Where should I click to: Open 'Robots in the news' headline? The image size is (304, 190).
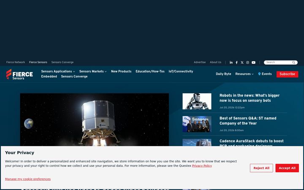250,98
